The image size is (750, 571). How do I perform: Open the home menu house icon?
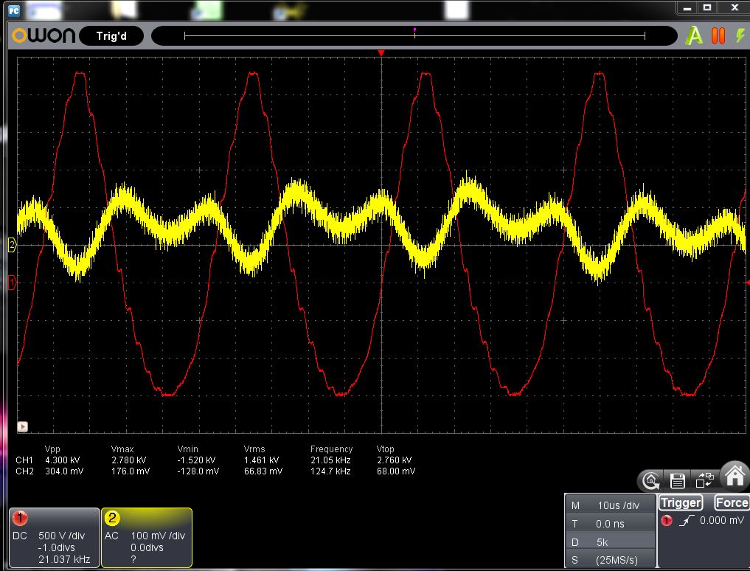(735, 476)
